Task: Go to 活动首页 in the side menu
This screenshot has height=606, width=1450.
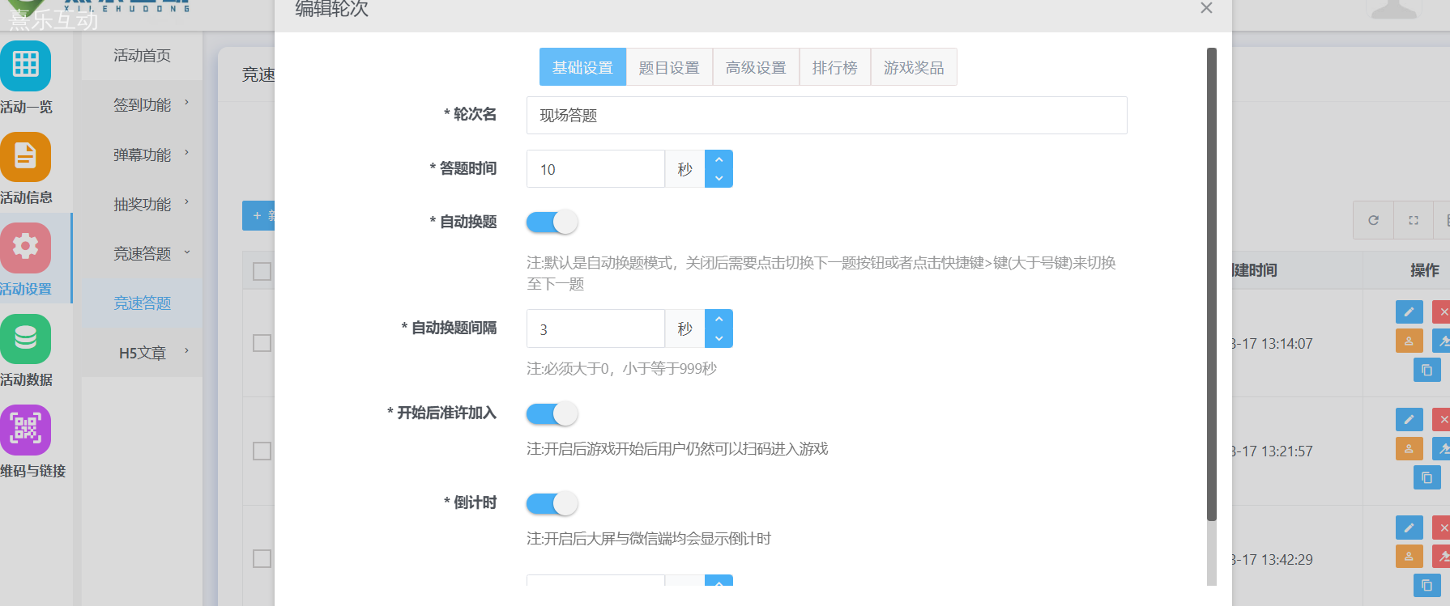Action: pos(142,56)
